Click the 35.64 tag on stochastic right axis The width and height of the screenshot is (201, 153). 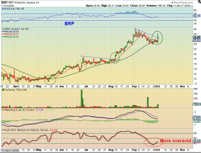pyautogui.click(x=197, y=140)
